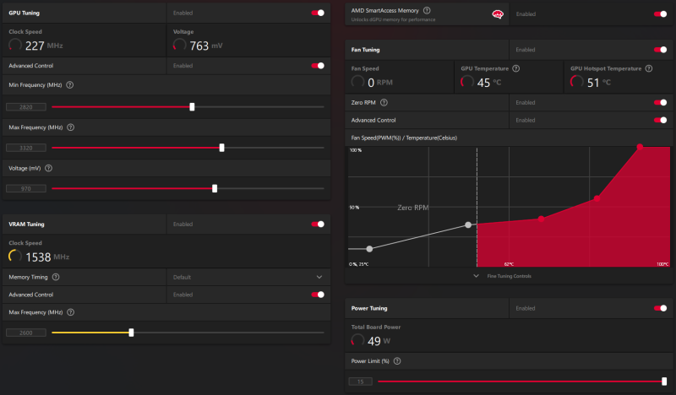This screenshot has height=395, width=676.
Task: Click the GPU Hotspot Temperature gauge icon
Action: pos(577,81)
